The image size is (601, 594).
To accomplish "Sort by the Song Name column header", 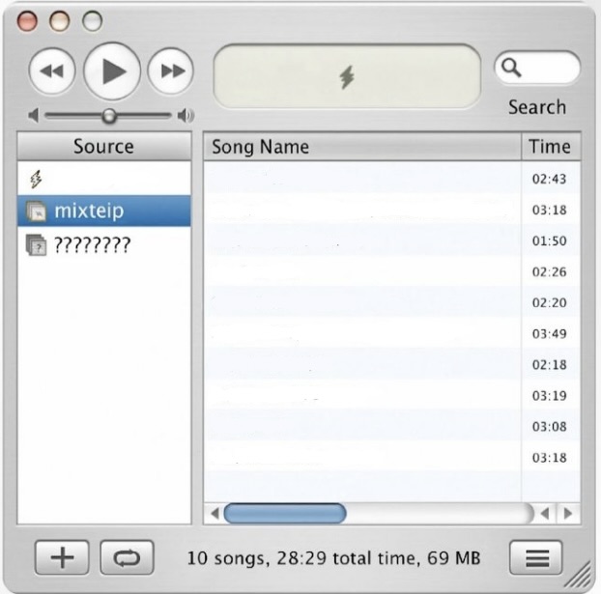I will (362, 147).
